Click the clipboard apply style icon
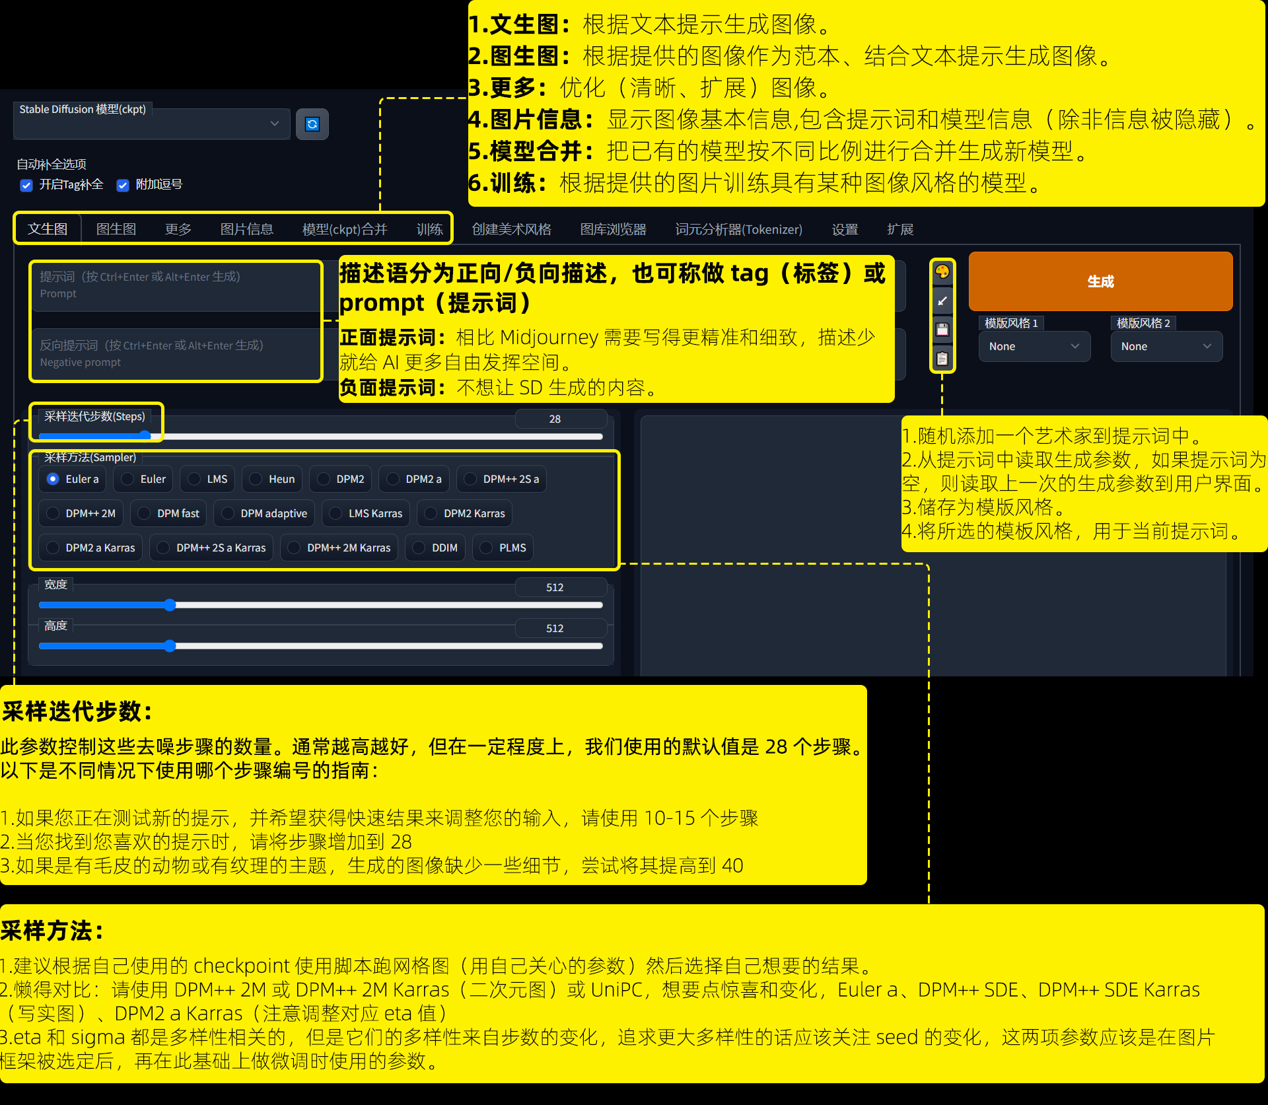The width and height of the screenshot is (1268, 1105). click(x=942, y=359)
